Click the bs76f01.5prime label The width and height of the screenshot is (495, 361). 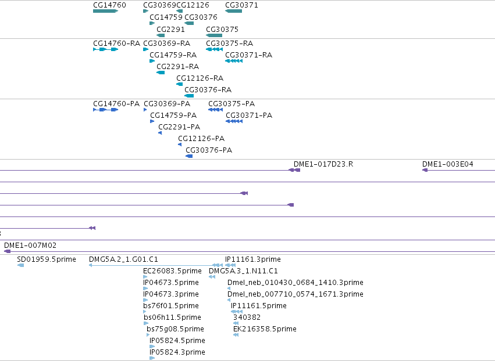tap(171, 306)
